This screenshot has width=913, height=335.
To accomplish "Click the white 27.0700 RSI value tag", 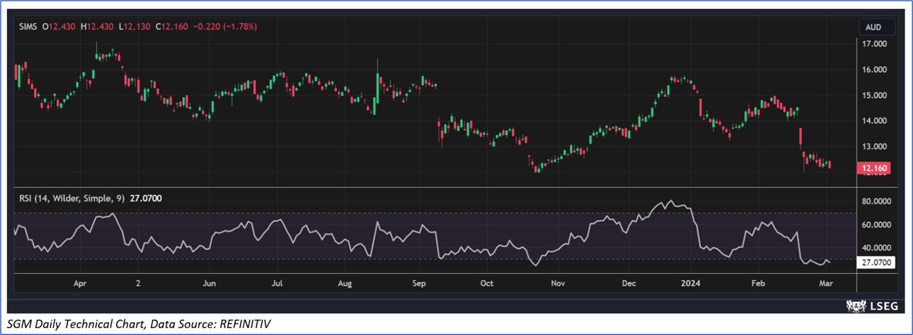I will [876, 262].
